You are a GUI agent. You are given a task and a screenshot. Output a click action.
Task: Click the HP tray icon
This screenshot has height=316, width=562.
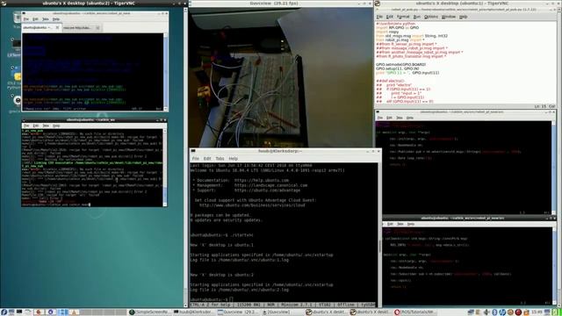click(502, 312)
